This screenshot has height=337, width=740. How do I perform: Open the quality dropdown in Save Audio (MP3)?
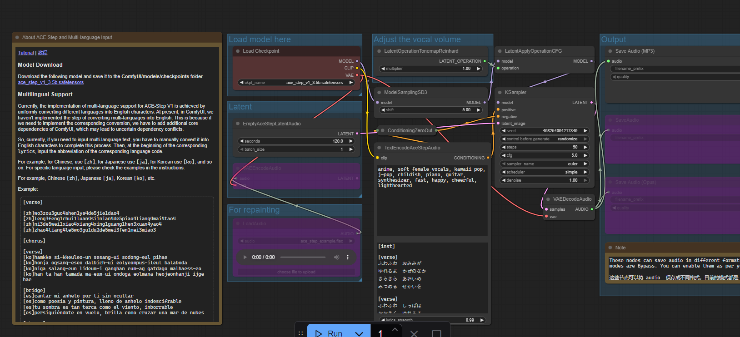[675, 77]
